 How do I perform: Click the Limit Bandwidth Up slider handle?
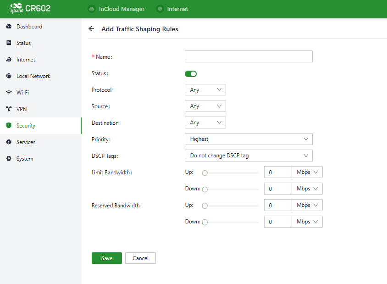[x=205, y=173]
